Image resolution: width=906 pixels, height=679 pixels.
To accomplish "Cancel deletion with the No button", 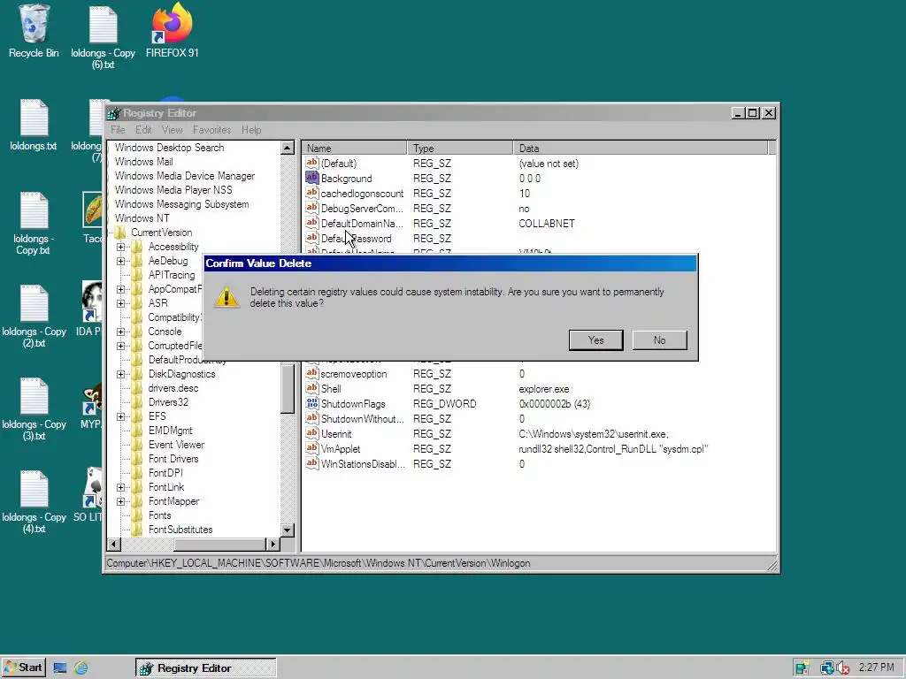I will coord(659,340).
